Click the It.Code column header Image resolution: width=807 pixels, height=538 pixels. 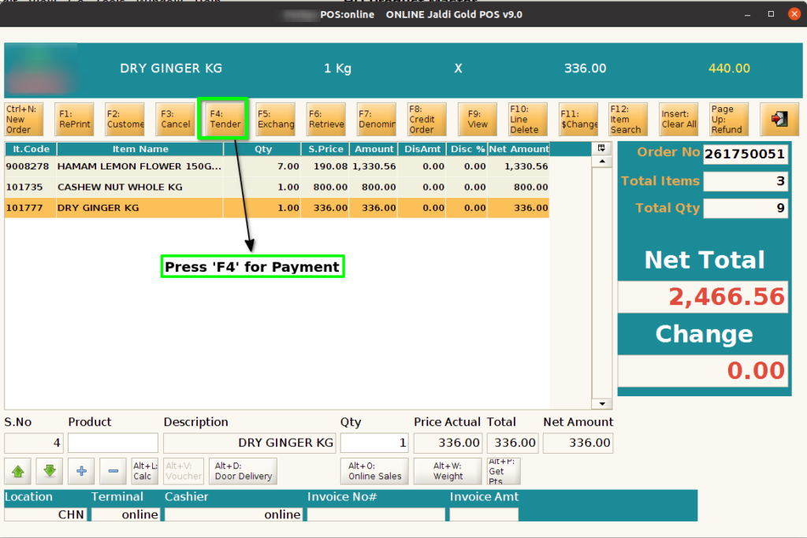point(31,149)
